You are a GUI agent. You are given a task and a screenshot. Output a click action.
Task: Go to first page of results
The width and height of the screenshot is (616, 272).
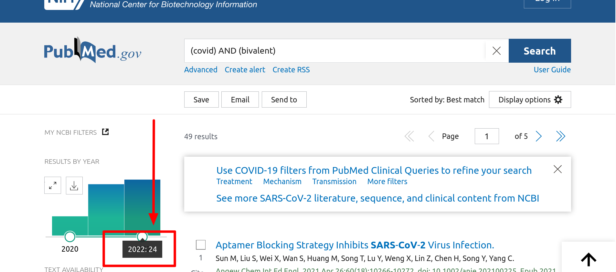(x=409, y=136)
